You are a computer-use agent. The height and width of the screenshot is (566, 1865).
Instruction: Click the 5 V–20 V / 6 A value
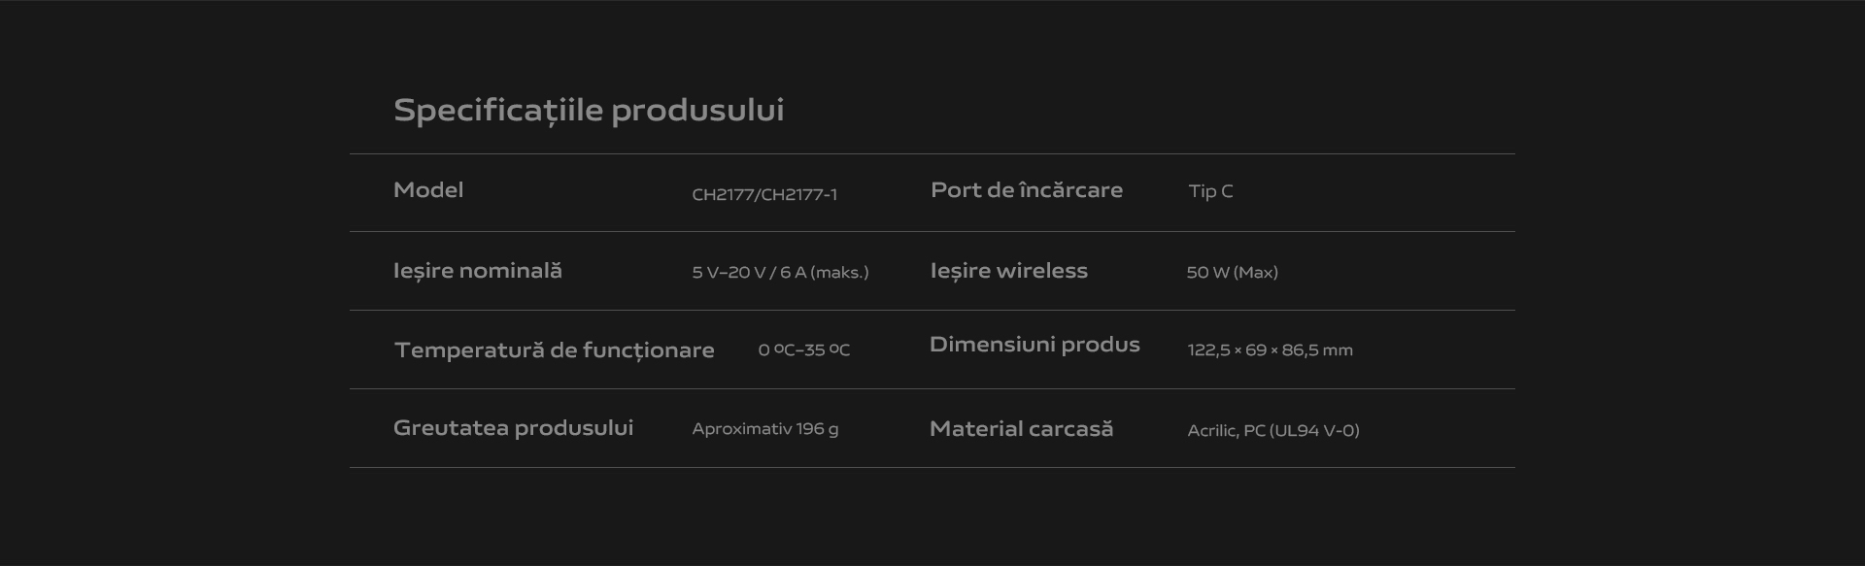pos(749,273)
